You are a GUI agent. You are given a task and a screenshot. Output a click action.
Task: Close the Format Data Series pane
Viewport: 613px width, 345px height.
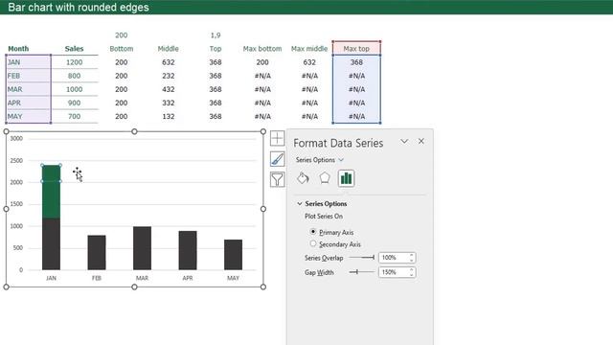[x=421, y=141]
